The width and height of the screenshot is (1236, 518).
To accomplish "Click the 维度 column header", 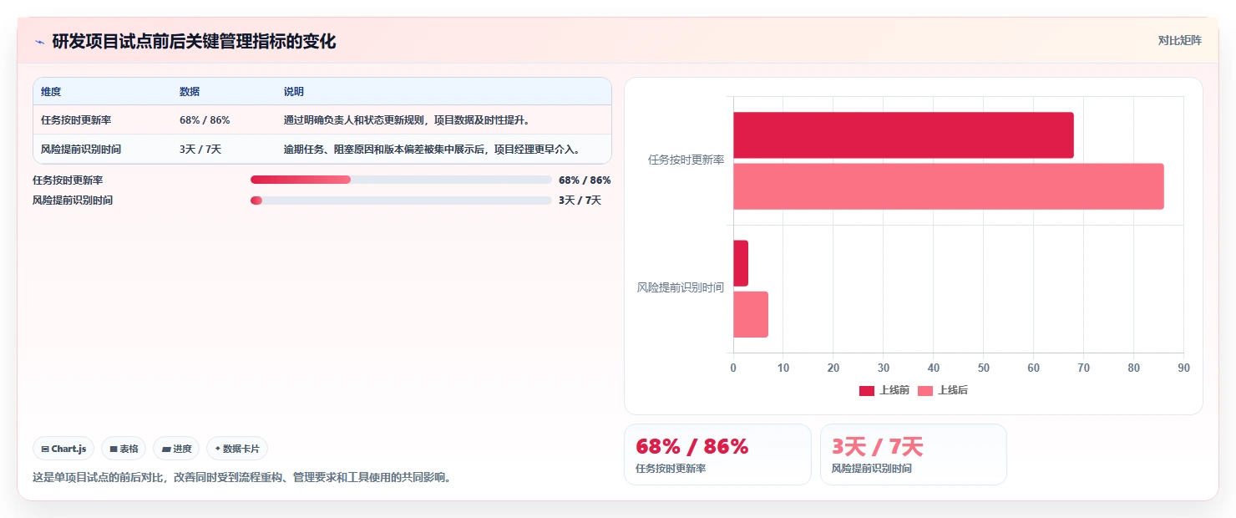I will click(51, 92).
